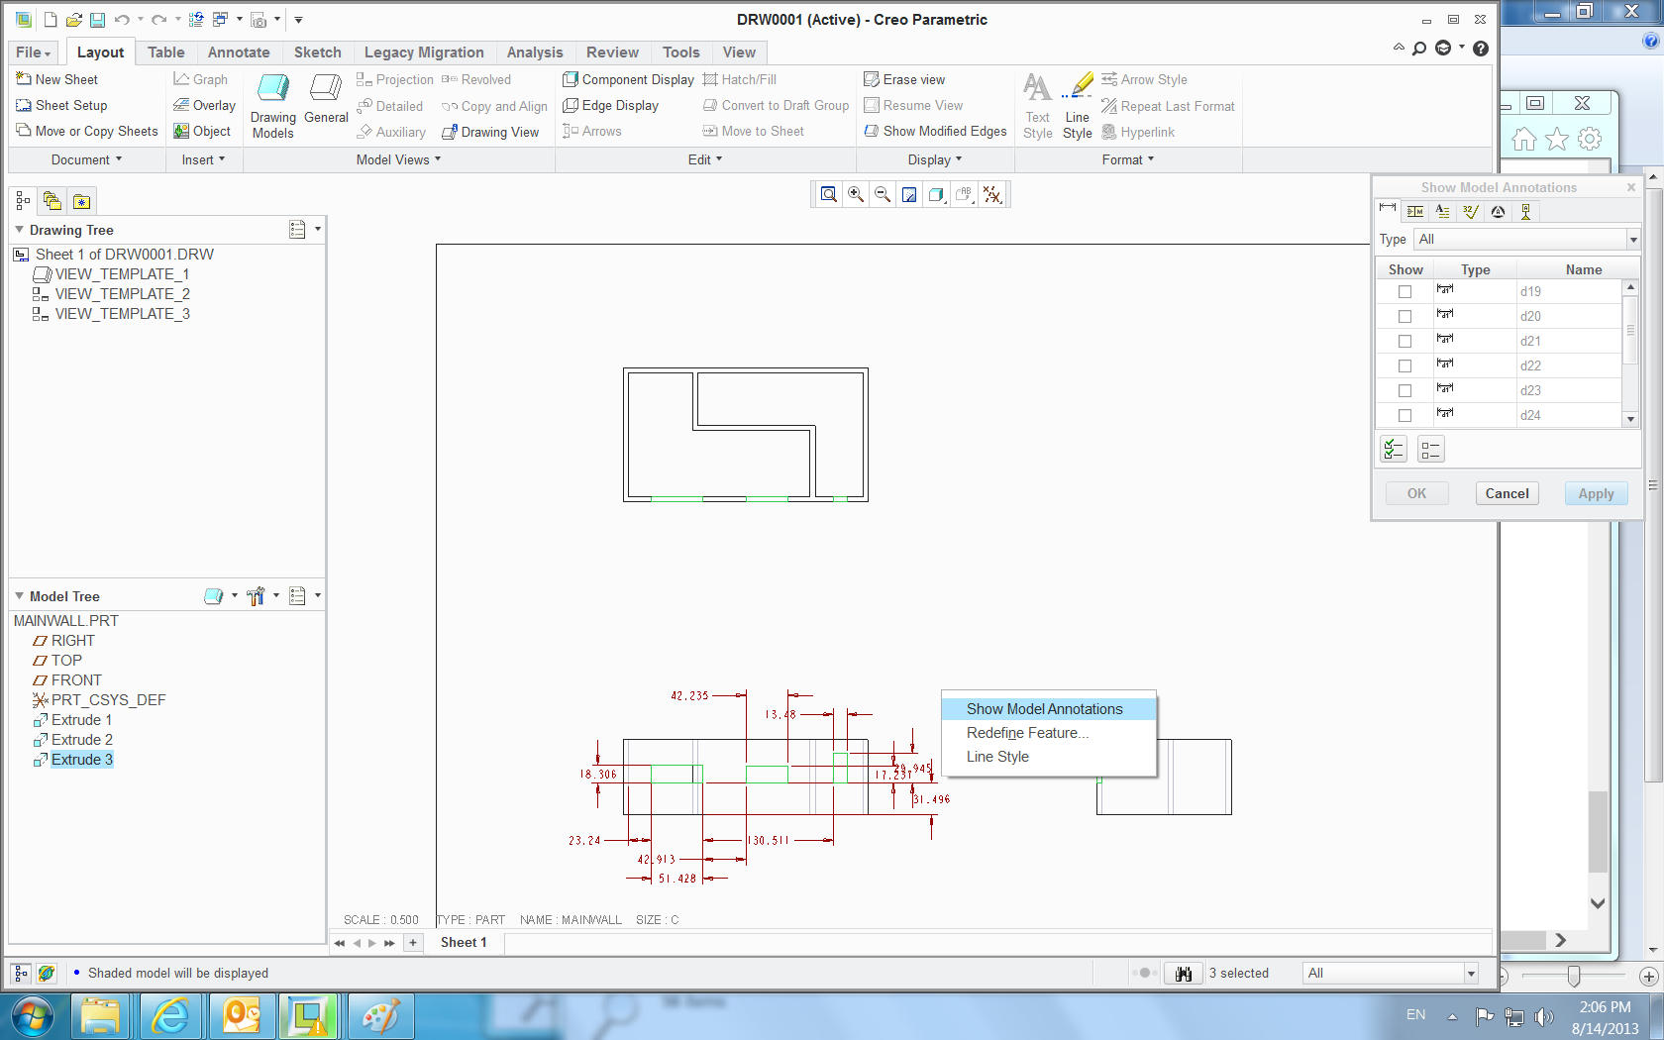The image size is (1664, 1040).
Task: Open the Display Style cube icon
Action: coord(936,195)
